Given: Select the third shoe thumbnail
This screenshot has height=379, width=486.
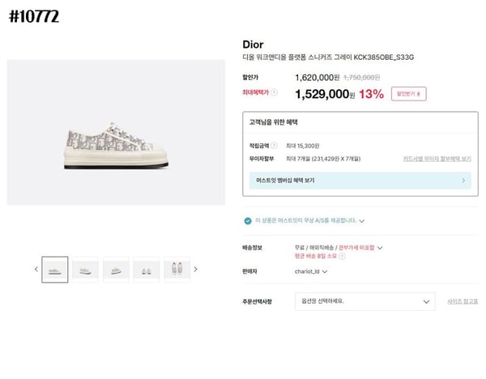Looking at the screenshot, I should [x=116, y=269].
